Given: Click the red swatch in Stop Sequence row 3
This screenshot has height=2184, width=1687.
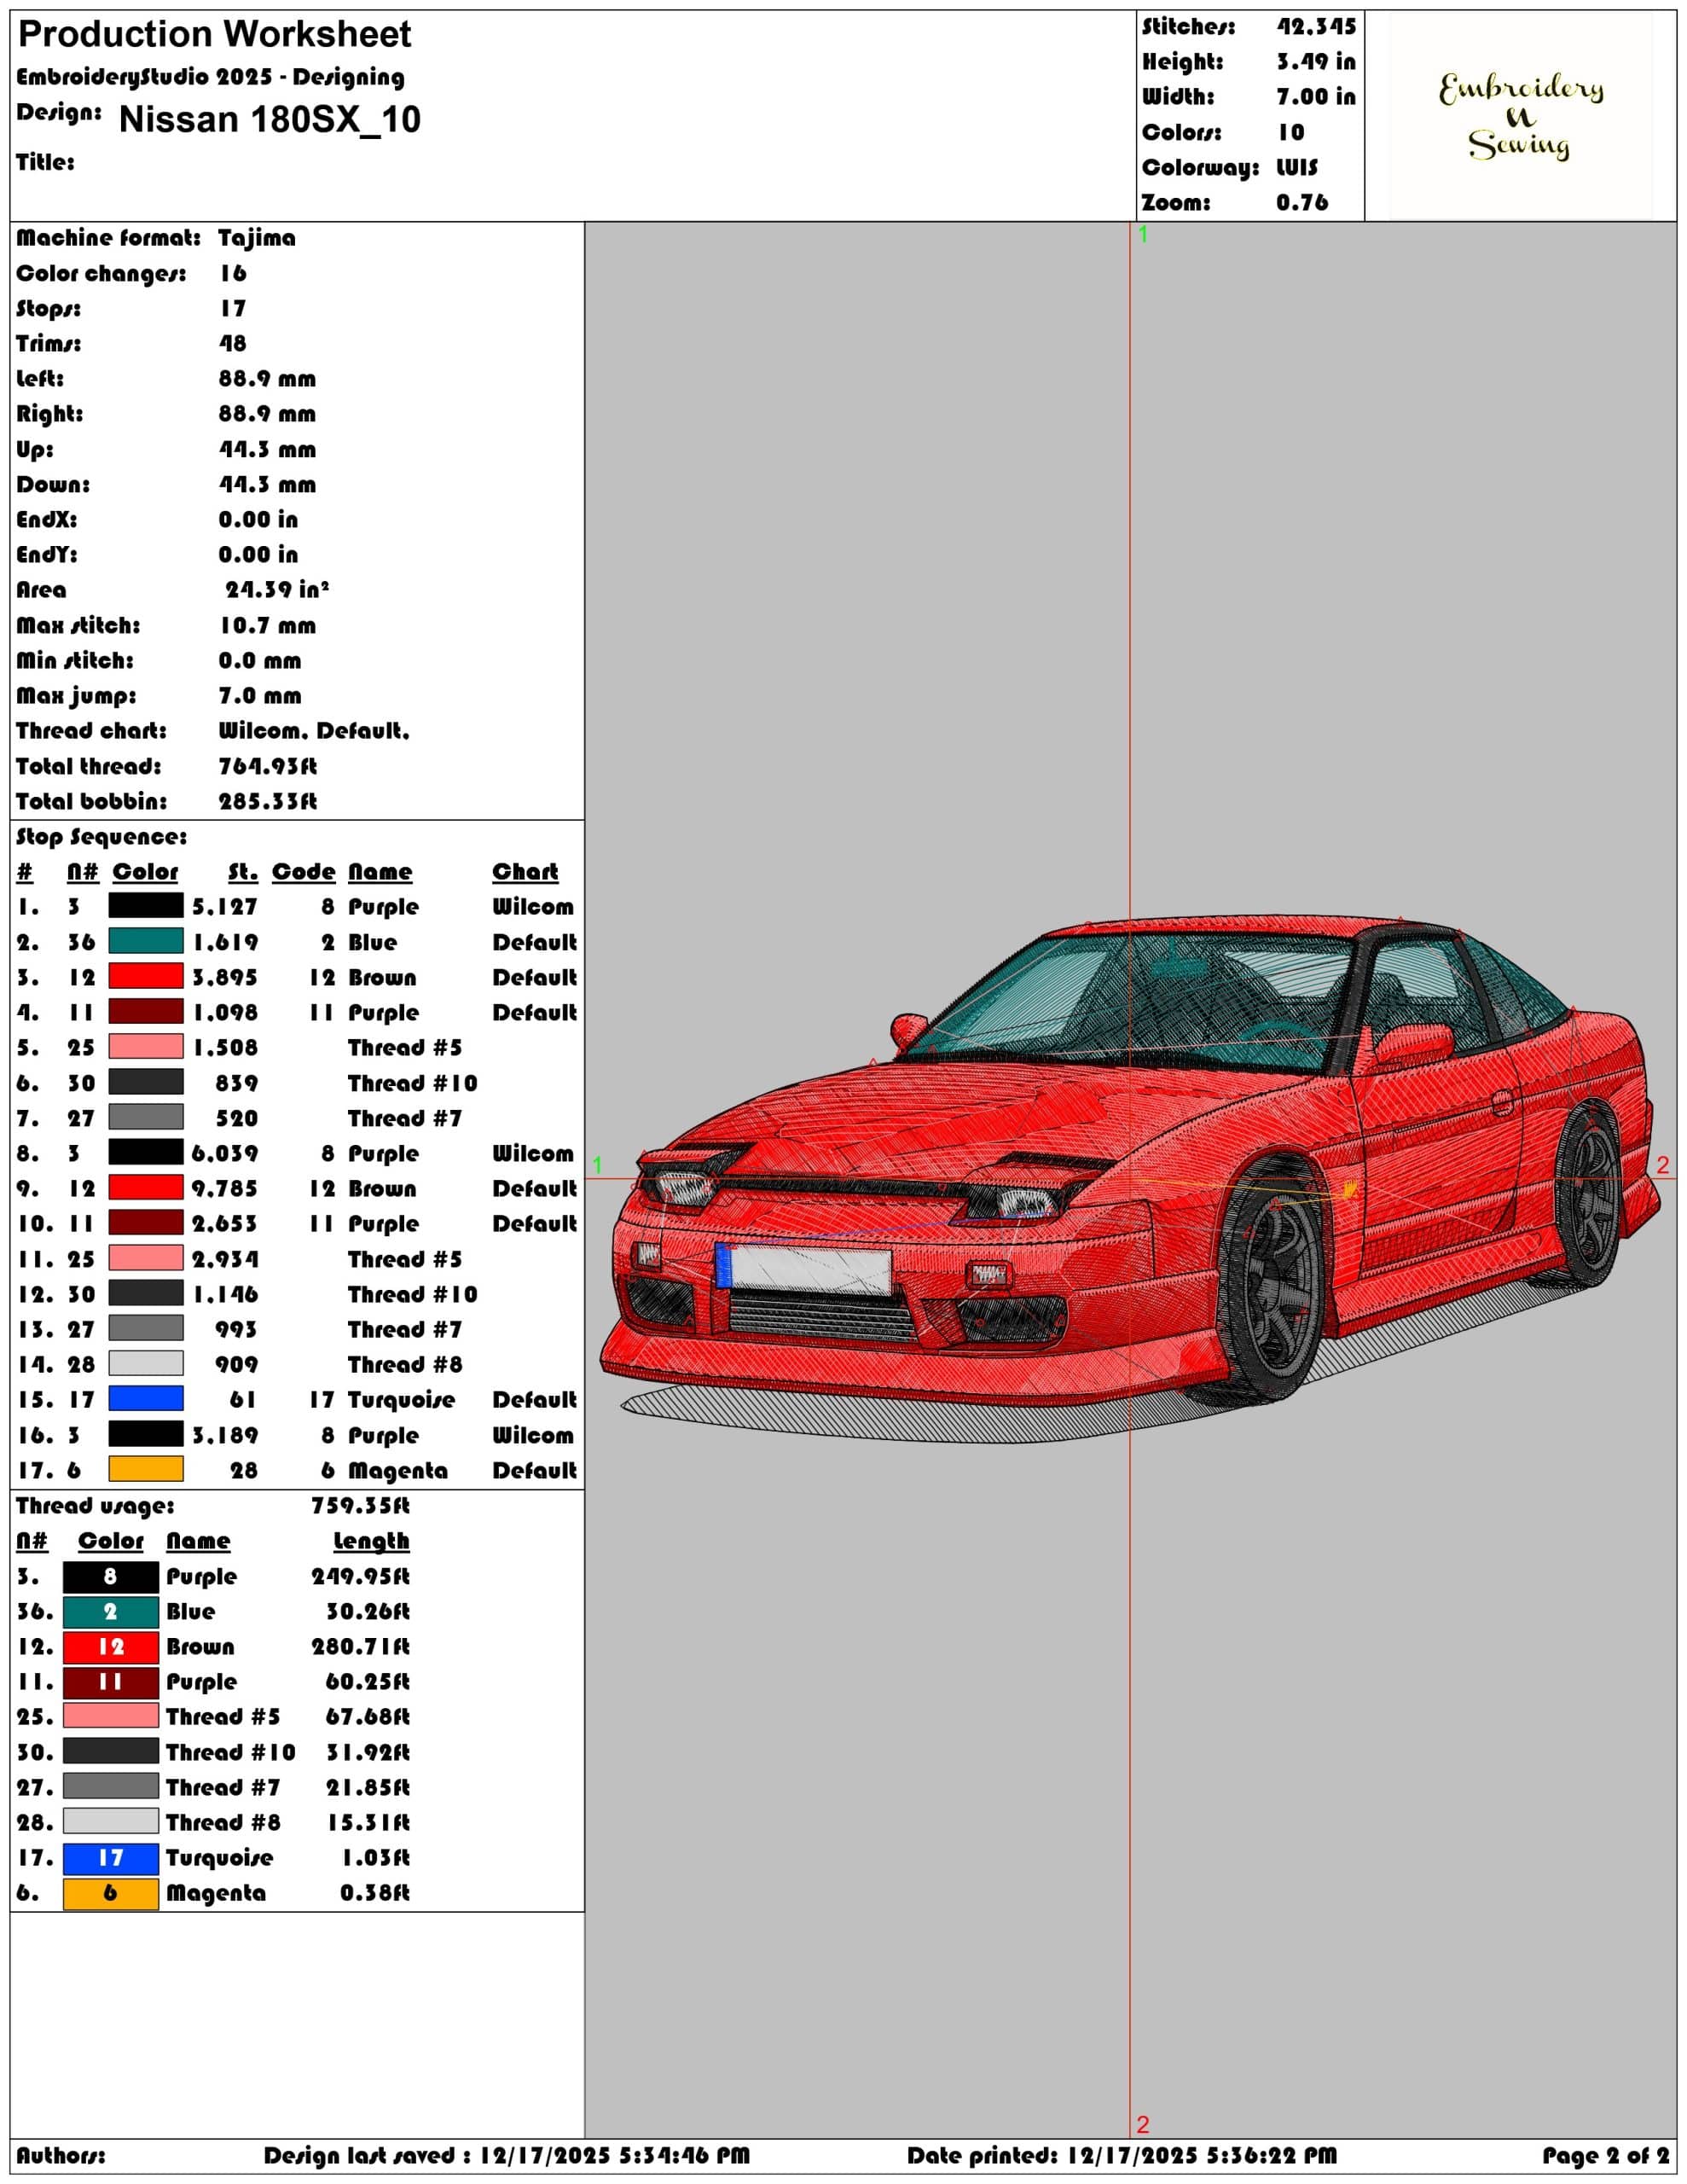Looking at the screenshot, I should [146, 976].
